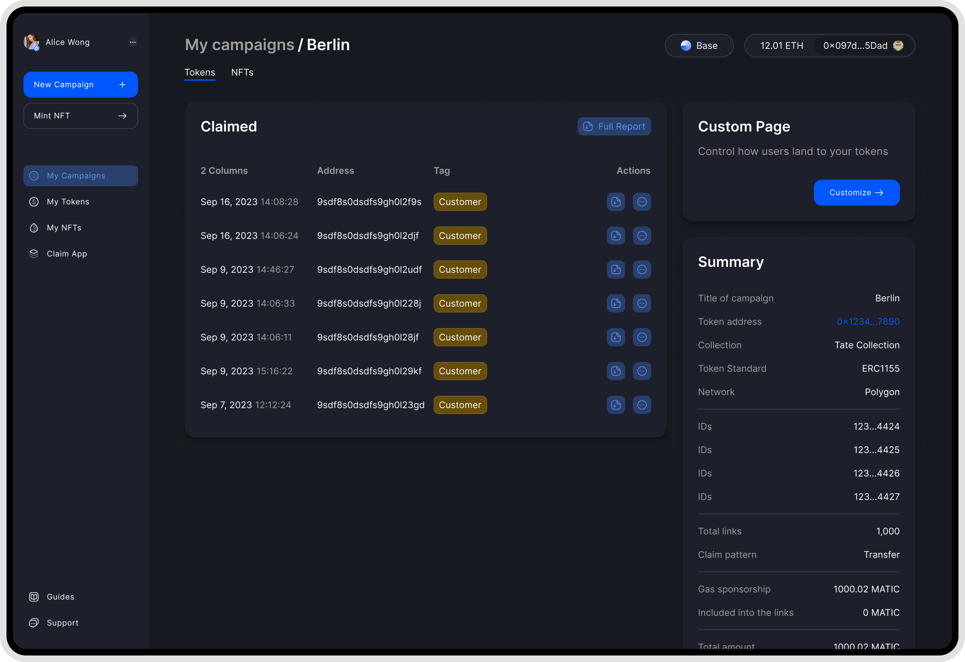The image size is (965, 662).
Task: Download report for the Sep 7 claim row
Action: tap(616, 405)
